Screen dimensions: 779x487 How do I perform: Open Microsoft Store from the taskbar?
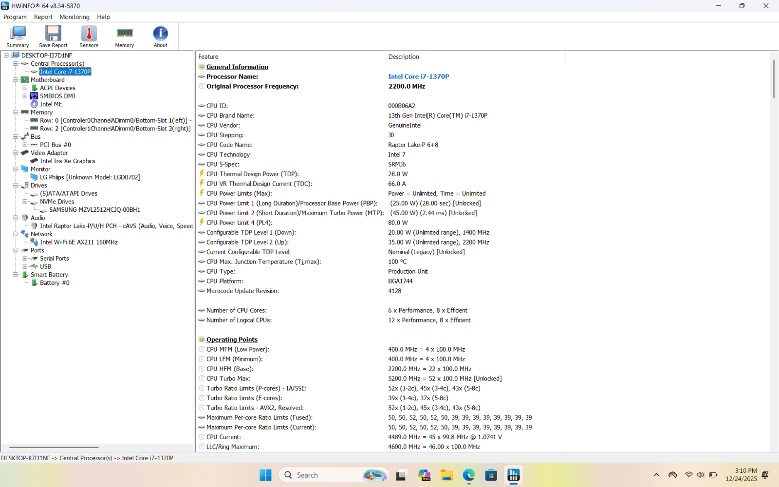pos(491,475)
